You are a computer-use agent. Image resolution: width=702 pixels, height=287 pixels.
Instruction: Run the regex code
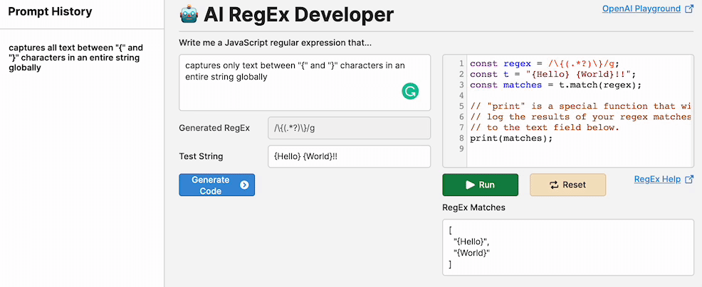tap(480, 185)
